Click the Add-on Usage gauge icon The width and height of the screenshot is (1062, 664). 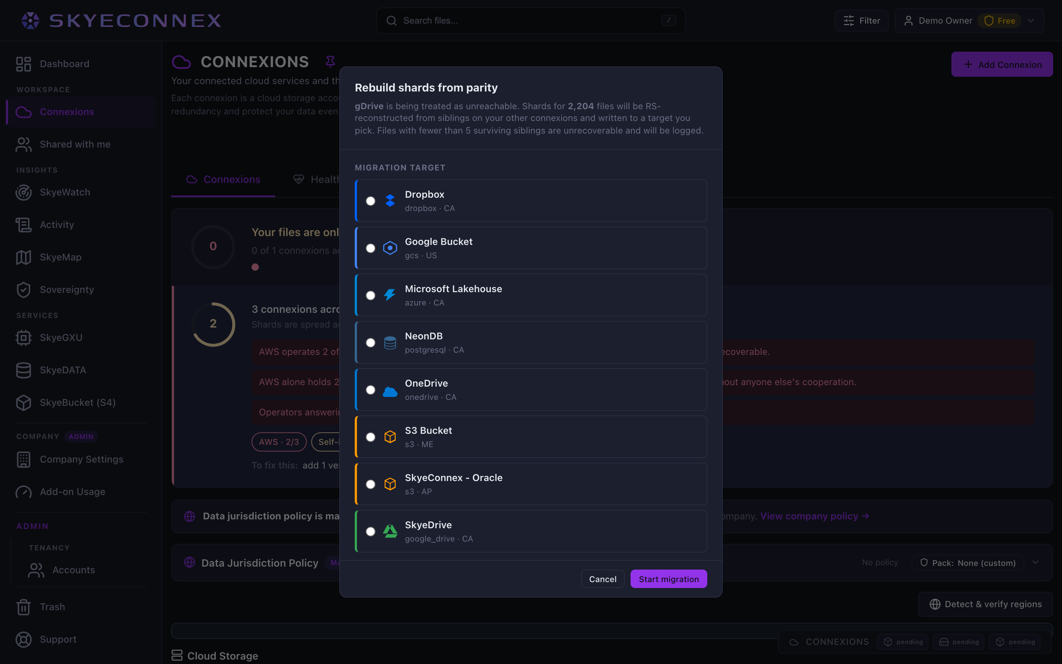(x=24, y=492)
